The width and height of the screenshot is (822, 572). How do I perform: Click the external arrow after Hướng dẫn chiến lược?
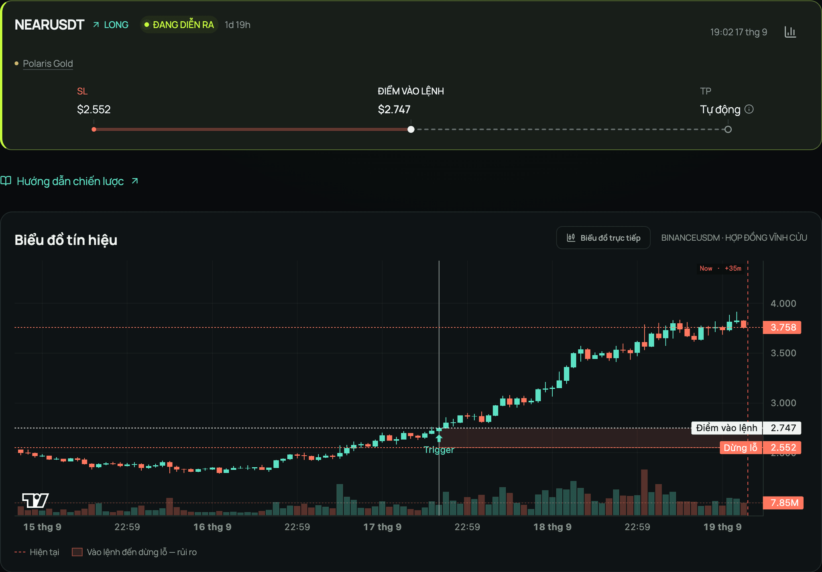coord(135,181)
